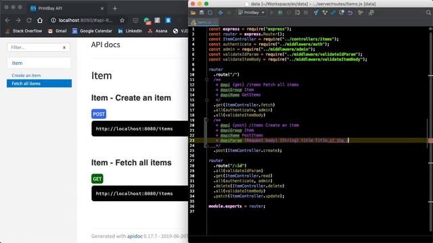Click the Search Everywhere magnifier in IDE
Screen dimensions: 433x243
428,13
